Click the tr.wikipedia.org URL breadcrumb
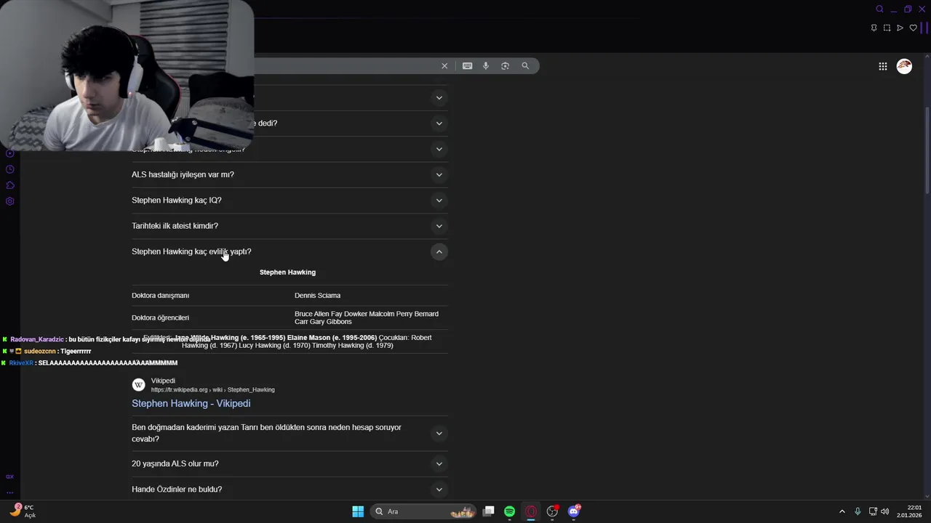The image size is (931, 523). pos(213,389)
